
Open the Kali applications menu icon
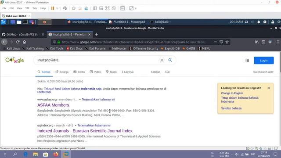coord(4,22)
